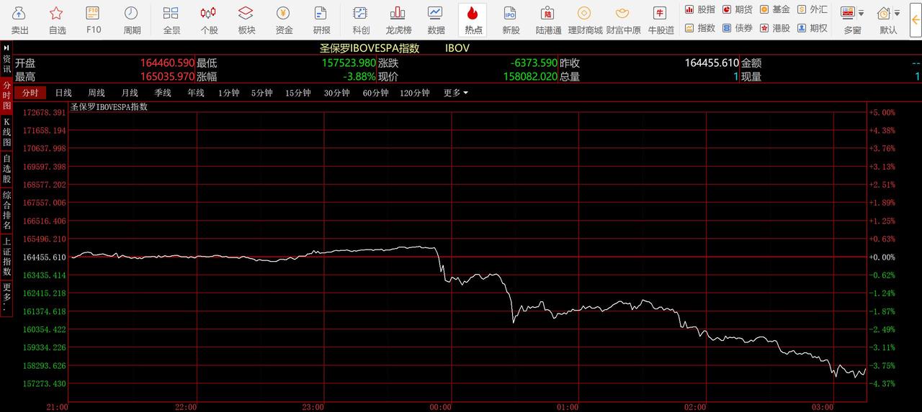
Task: Click the 现价 value 158082.020
Action: (529, 76)
